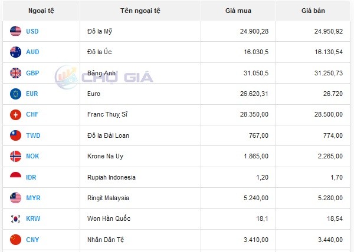The image size is (354, 252).
Task: Click the Malaysian flag icon
Action: (x=16, y=198)
